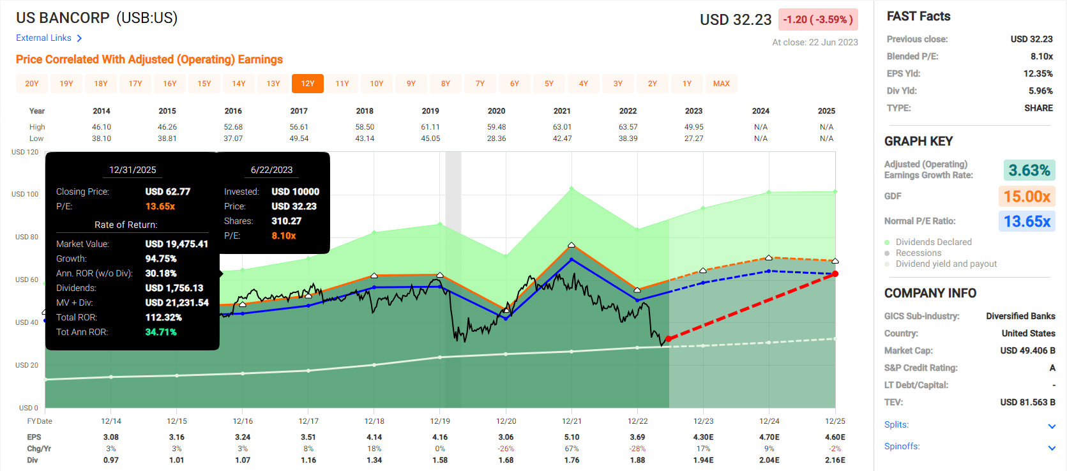Toggle Recessions legend item
Image resolution: width=1067 pixels, height=471 pixels.
click(x=912, y=253)
